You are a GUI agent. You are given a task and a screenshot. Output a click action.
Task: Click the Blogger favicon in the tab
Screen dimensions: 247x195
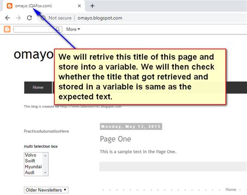[x=9, y=6]
